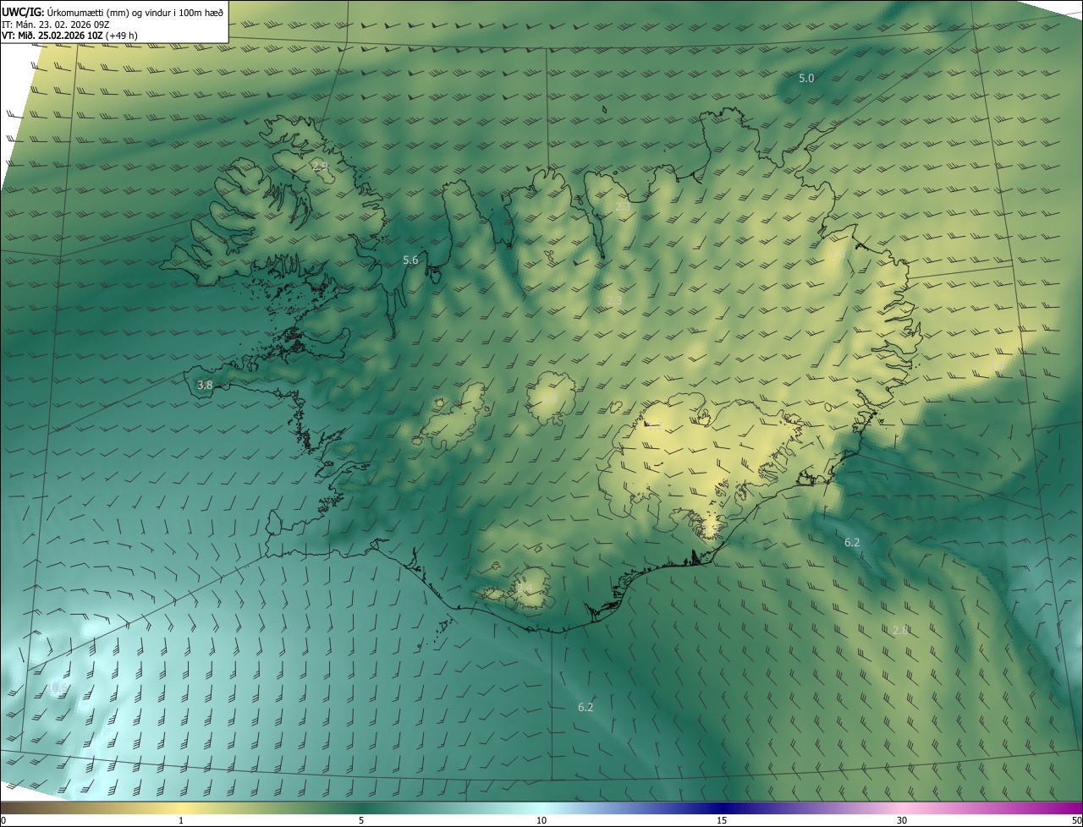Select the 2.9 value on the Westfjords

[x=320, y=166]
